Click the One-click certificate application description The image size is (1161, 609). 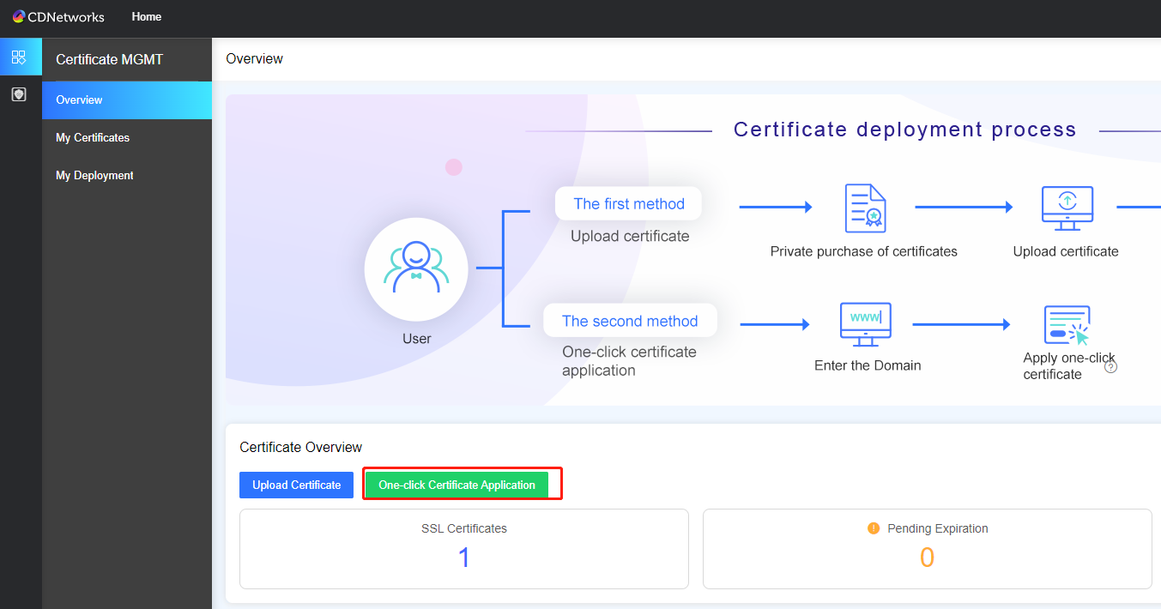tap(629, 361)
